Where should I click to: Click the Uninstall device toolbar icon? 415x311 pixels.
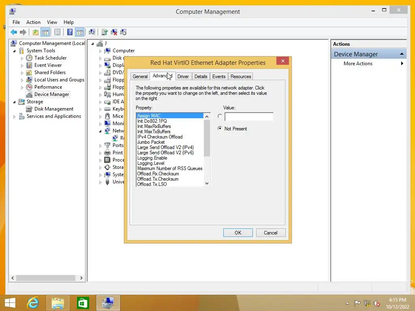[x=114, y=32]
